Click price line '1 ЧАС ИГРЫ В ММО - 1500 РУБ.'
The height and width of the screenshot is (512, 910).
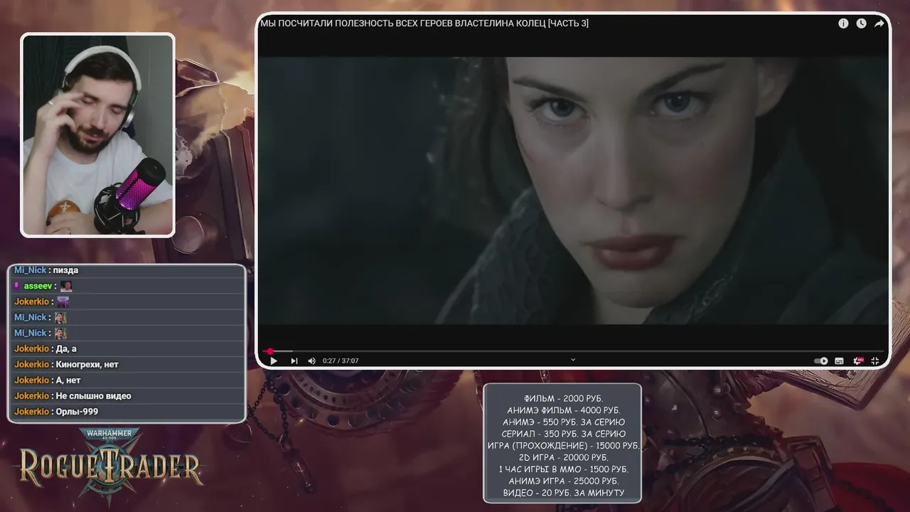(563, 469)
